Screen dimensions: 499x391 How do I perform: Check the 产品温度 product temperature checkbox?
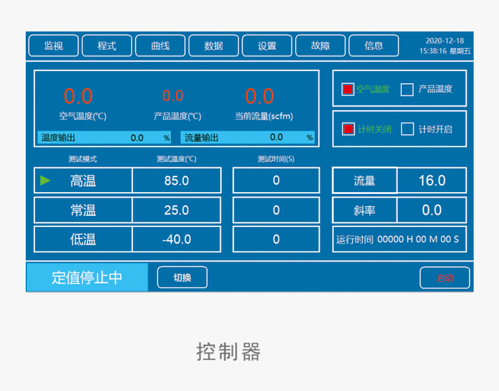tap(407, 90)
